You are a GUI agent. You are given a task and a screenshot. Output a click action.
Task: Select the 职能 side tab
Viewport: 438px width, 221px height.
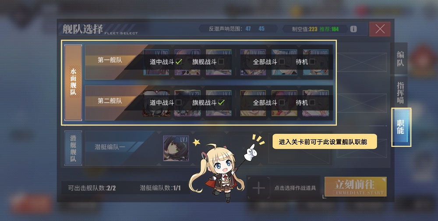tap(401, 127)
